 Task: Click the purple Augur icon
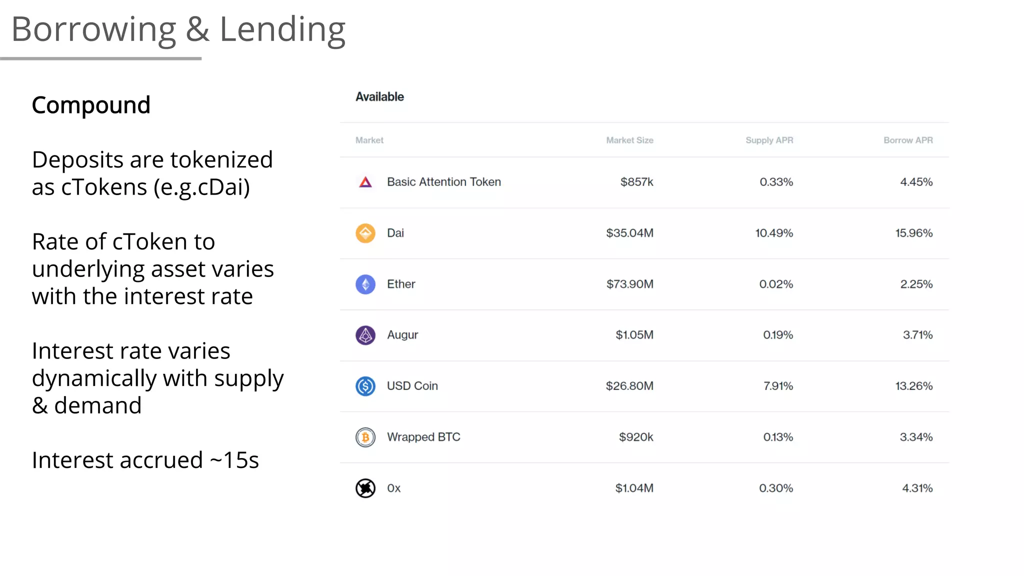(365, 335)
